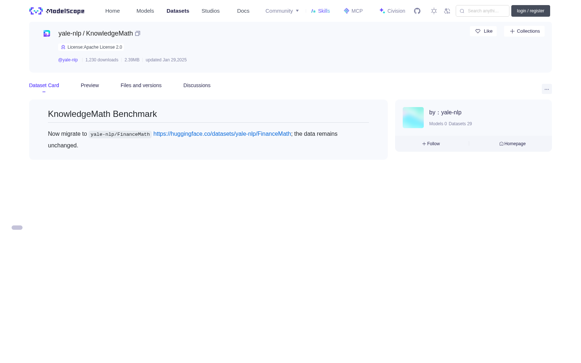
Task: Click the three-dots more options button
Action: click(x=547, y=89)
